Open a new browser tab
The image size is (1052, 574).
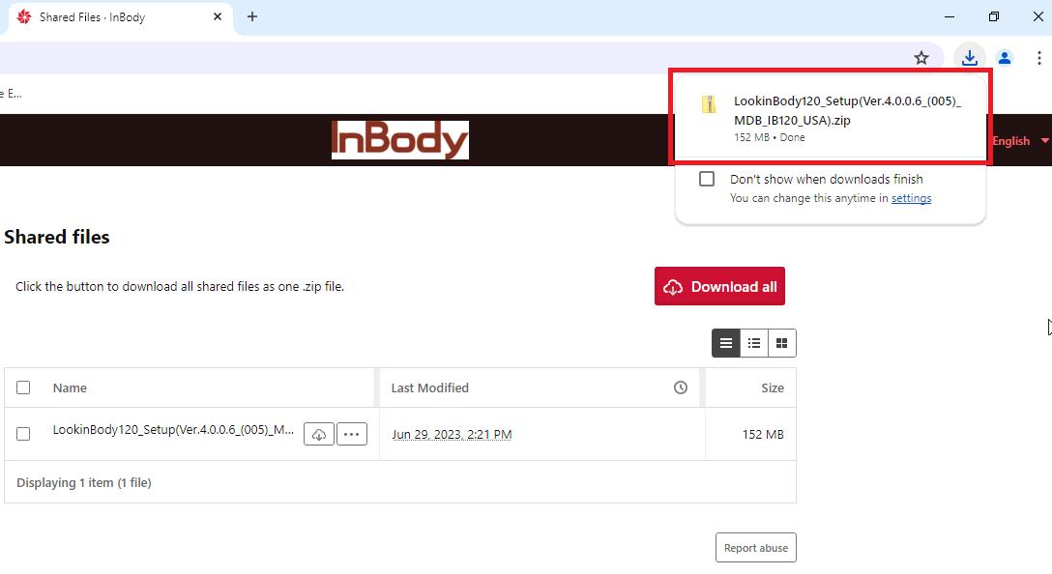252,16
